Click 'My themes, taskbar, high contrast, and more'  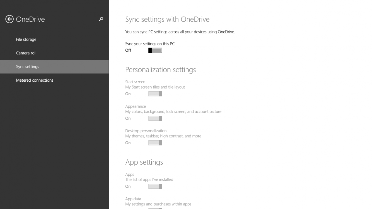click(163, 136)
